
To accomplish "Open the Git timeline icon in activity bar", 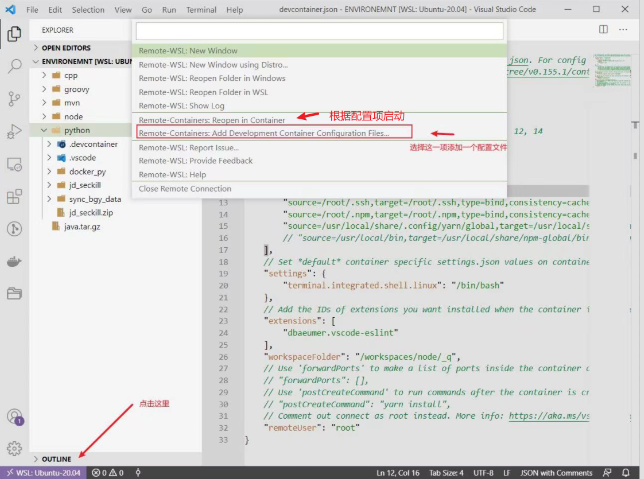I will pyautogui.click(x=14, y=229).
